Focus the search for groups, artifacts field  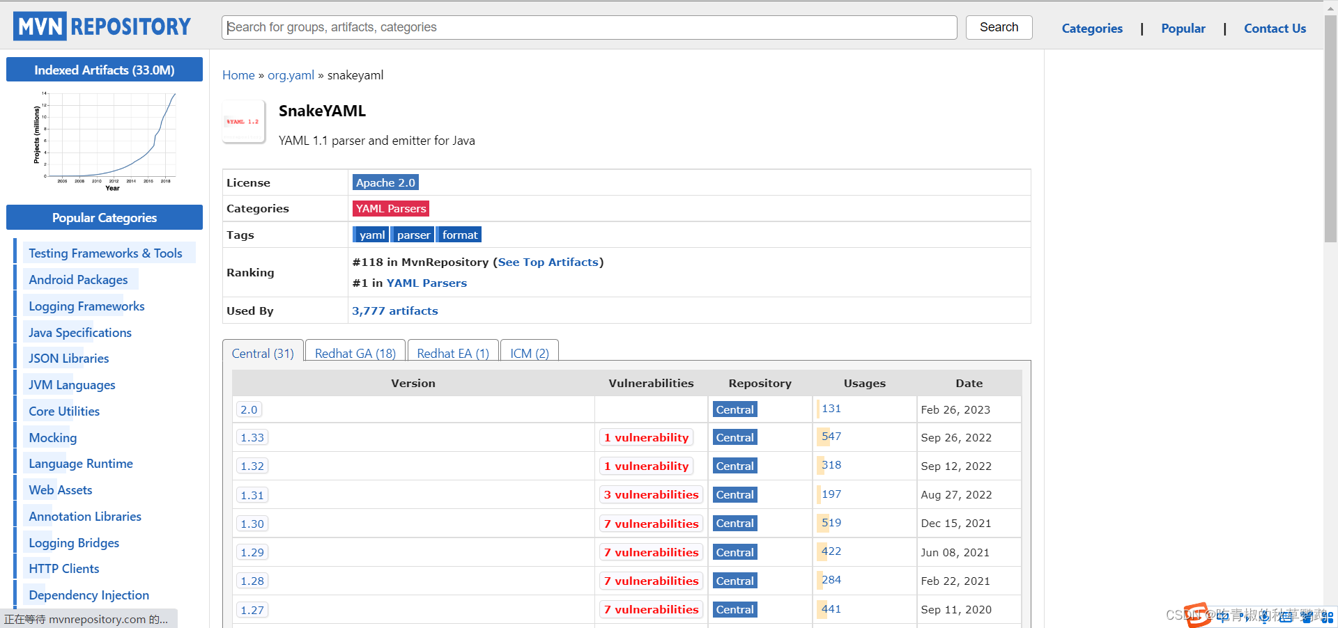pyautogui.click(x=590, y=27)
